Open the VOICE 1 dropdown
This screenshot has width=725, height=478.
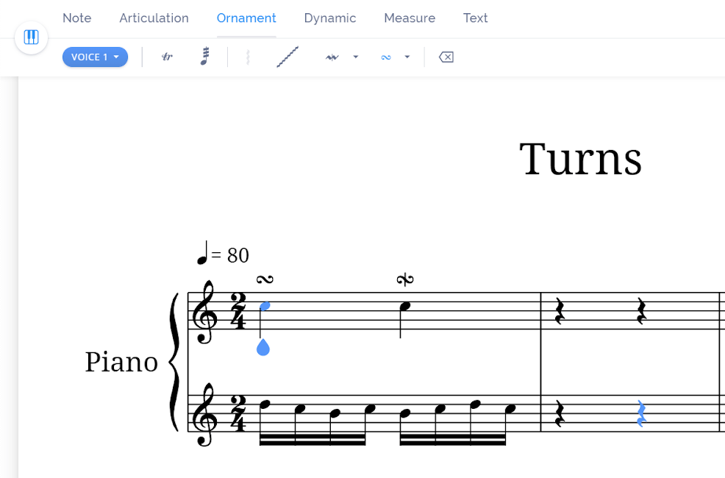pos(95,57)
